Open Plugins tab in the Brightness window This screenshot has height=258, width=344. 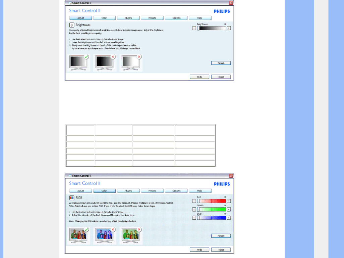click(128, 18)
